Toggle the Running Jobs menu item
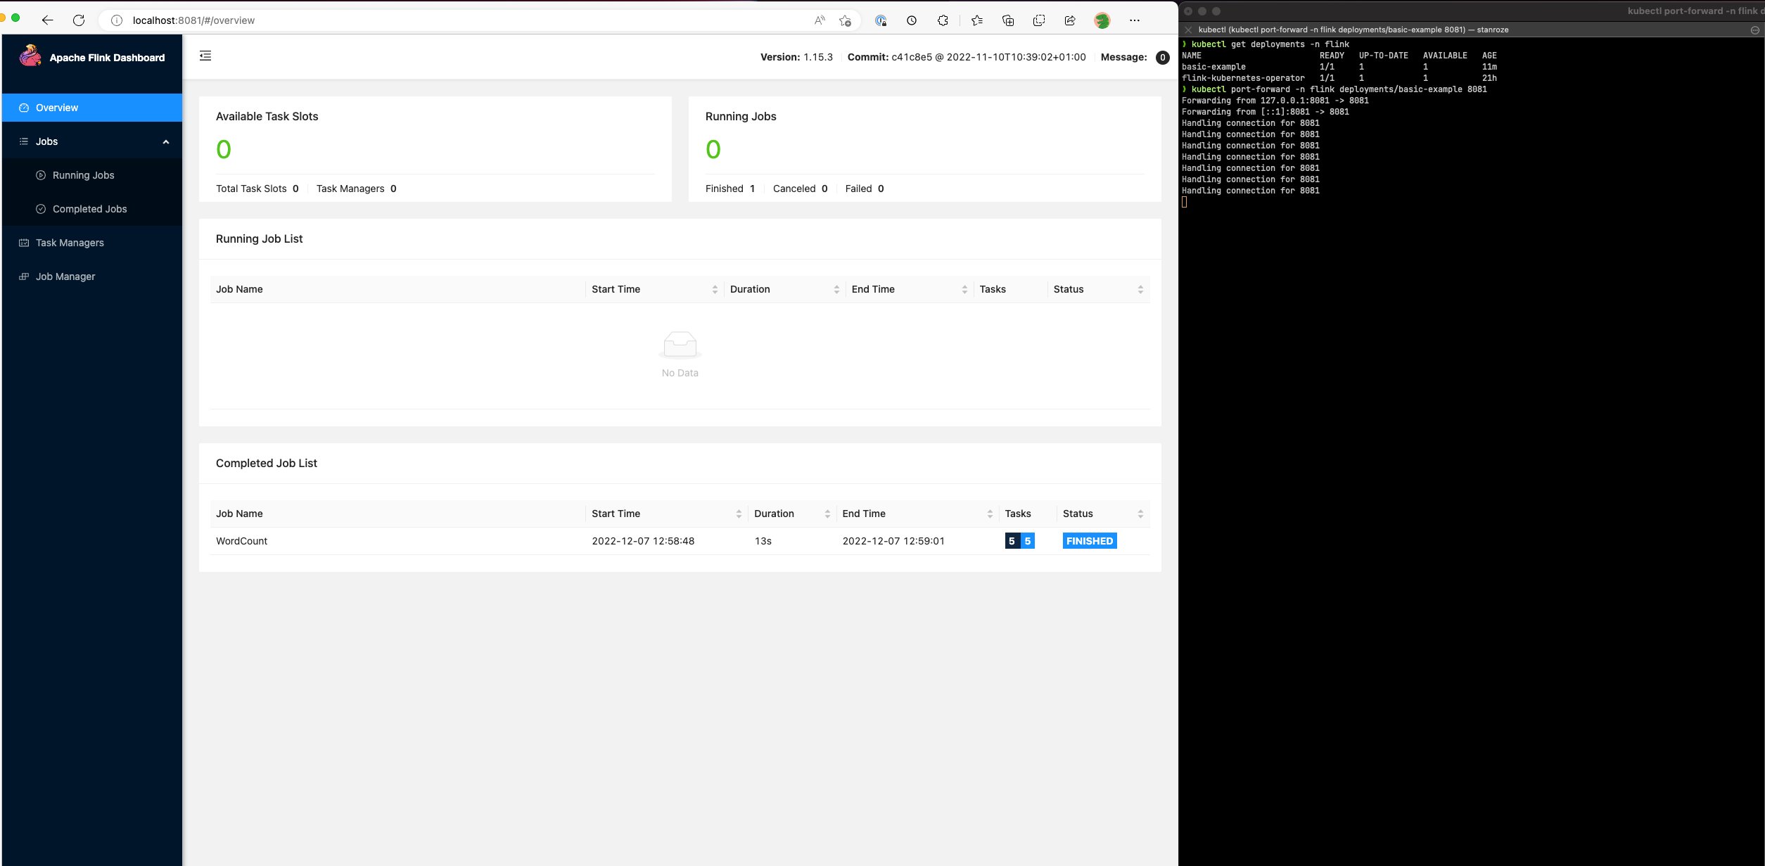1765x866 pixels. pos(83,174)
